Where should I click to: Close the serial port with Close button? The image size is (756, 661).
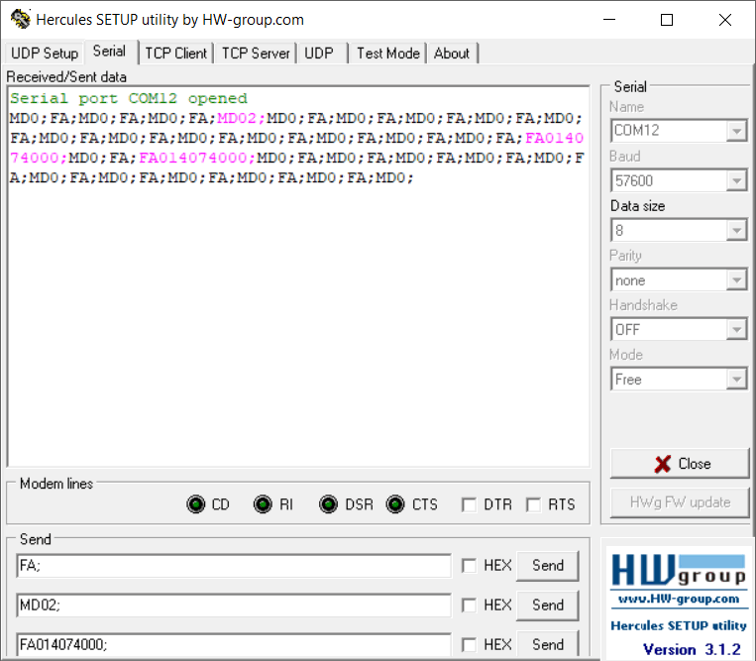pyautogui.click(x=682, y=464)
